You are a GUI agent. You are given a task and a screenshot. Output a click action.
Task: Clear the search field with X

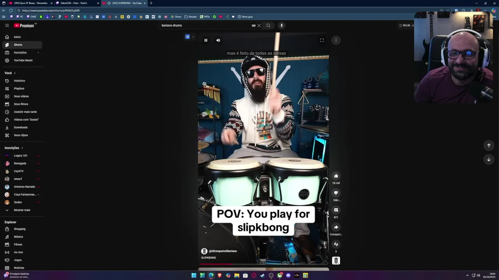pyautogui.click(x=259, y=26)
